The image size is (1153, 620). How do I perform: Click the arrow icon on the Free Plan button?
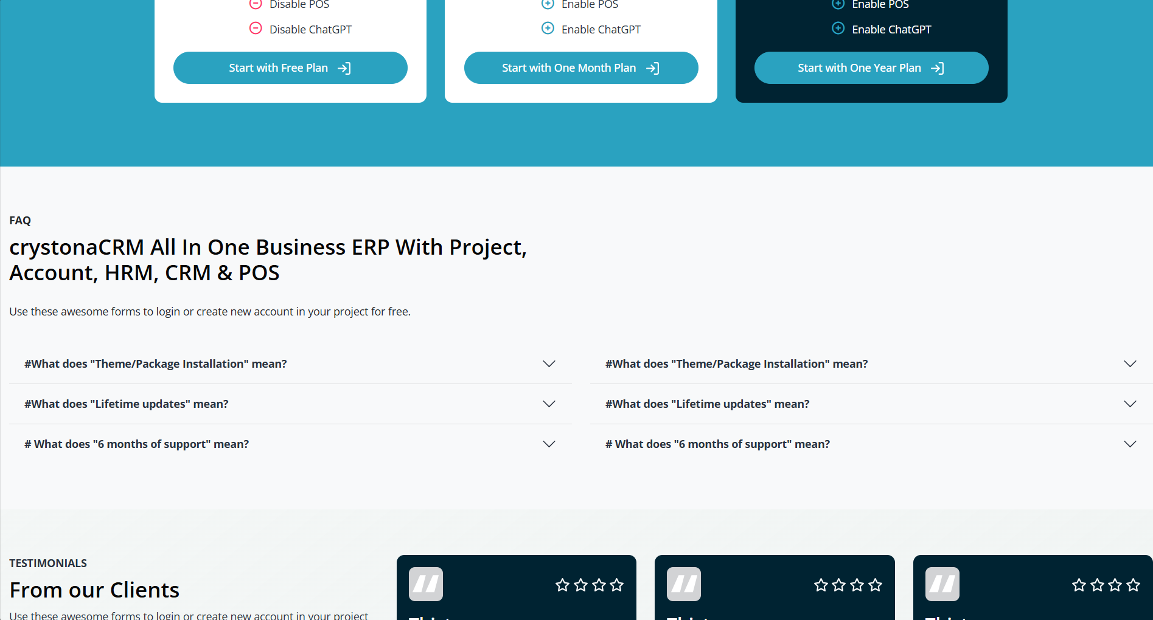tap(344, 68)
